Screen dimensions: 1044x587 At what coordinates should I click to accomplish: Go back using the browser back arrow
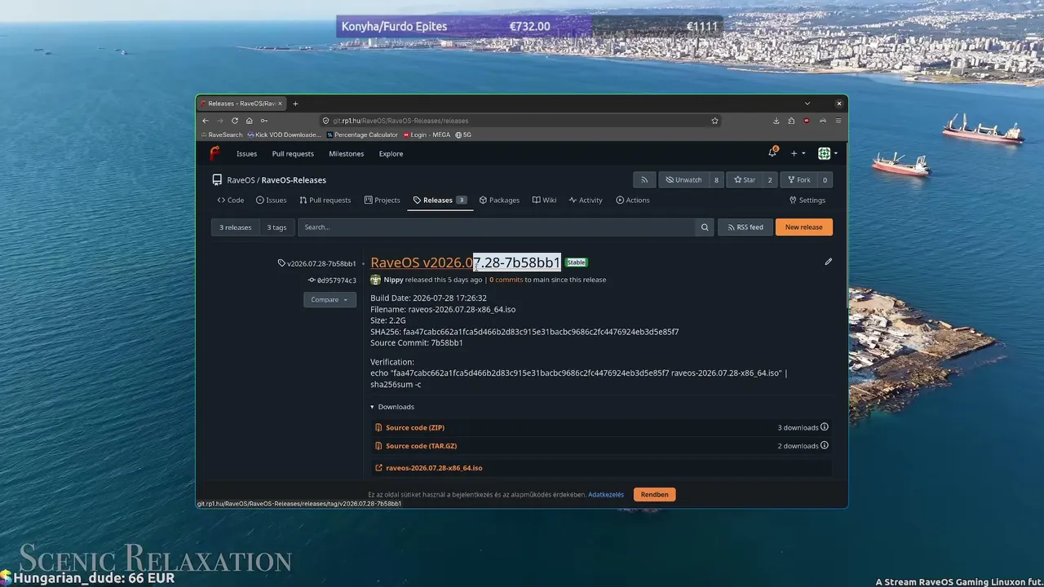coord(206,121)
